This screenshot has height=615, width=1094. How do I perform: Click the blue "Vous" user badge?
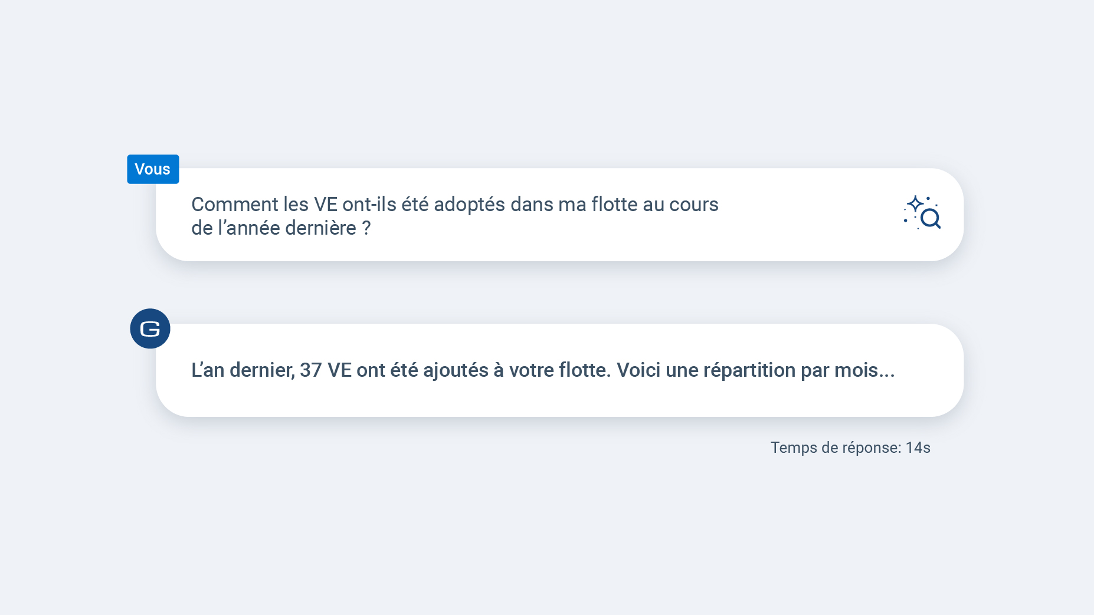click(x=153, y=169)
